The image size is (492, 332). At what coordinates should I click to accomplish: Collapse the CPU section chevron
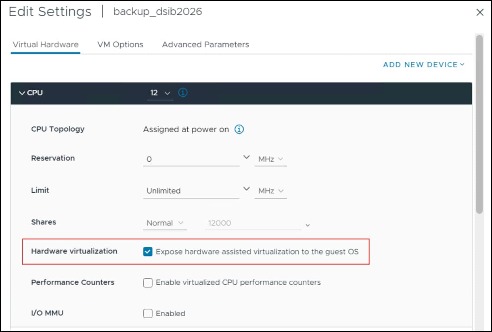[22, 93]
